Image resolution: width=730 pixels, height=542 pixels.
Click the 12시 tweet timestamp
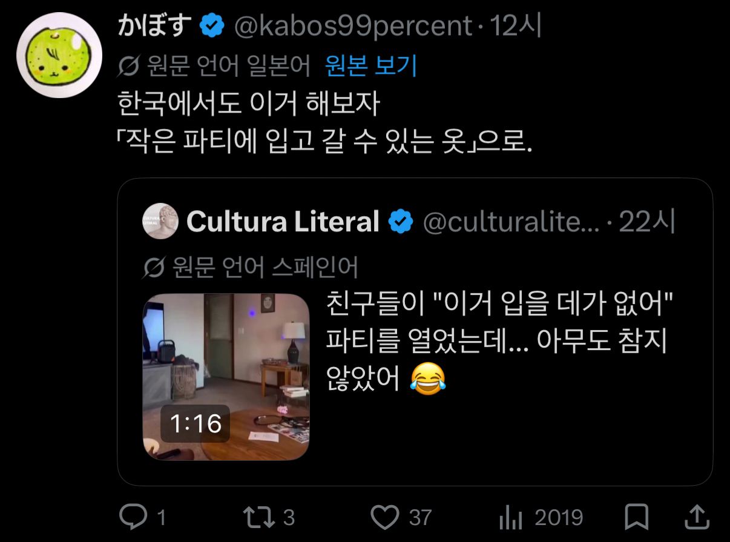[x=516, y=26]
